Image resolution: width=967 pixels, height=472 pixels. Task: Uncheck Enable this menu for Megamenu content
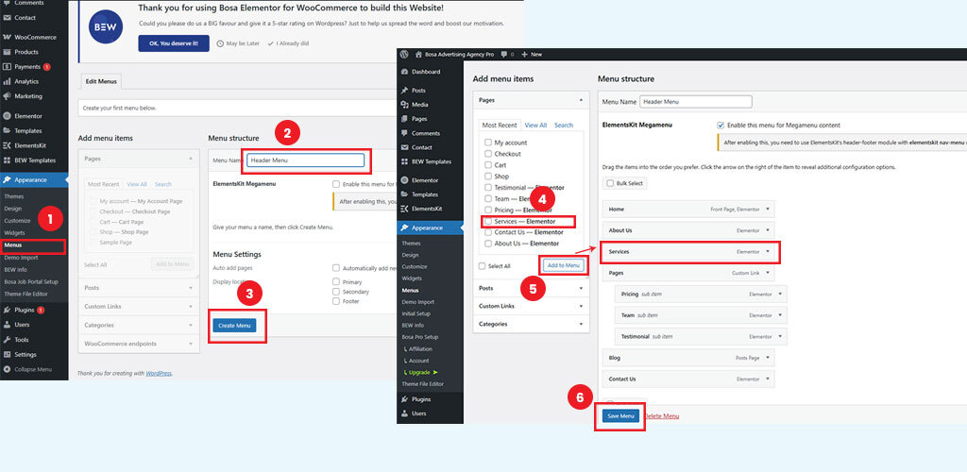(721, 126)
